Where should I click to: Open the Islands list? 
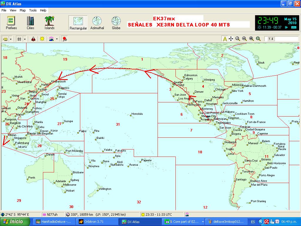click(x=49, y=23)
